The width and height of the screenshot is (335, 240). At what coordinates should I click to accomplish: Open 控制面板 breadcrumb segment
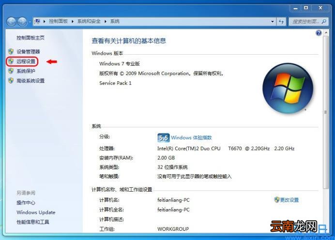click(58, 21)
